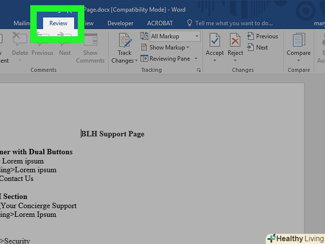Expand the Accept dropdown arrow

click(x=215, y=60)
